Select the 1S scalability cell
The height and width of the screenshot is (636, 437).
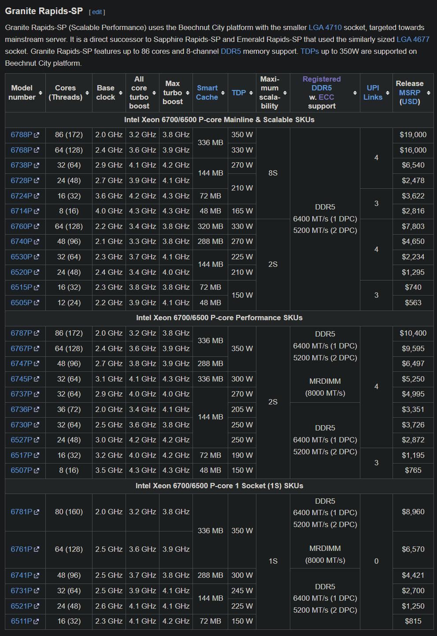point(273,561)
